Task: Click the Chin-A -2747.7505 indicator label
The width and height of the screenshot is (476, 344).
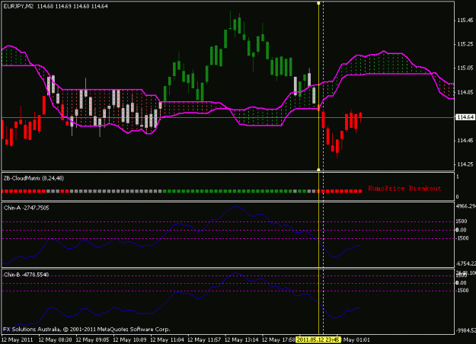Action: pyautogui.click(x=27, y=208)
